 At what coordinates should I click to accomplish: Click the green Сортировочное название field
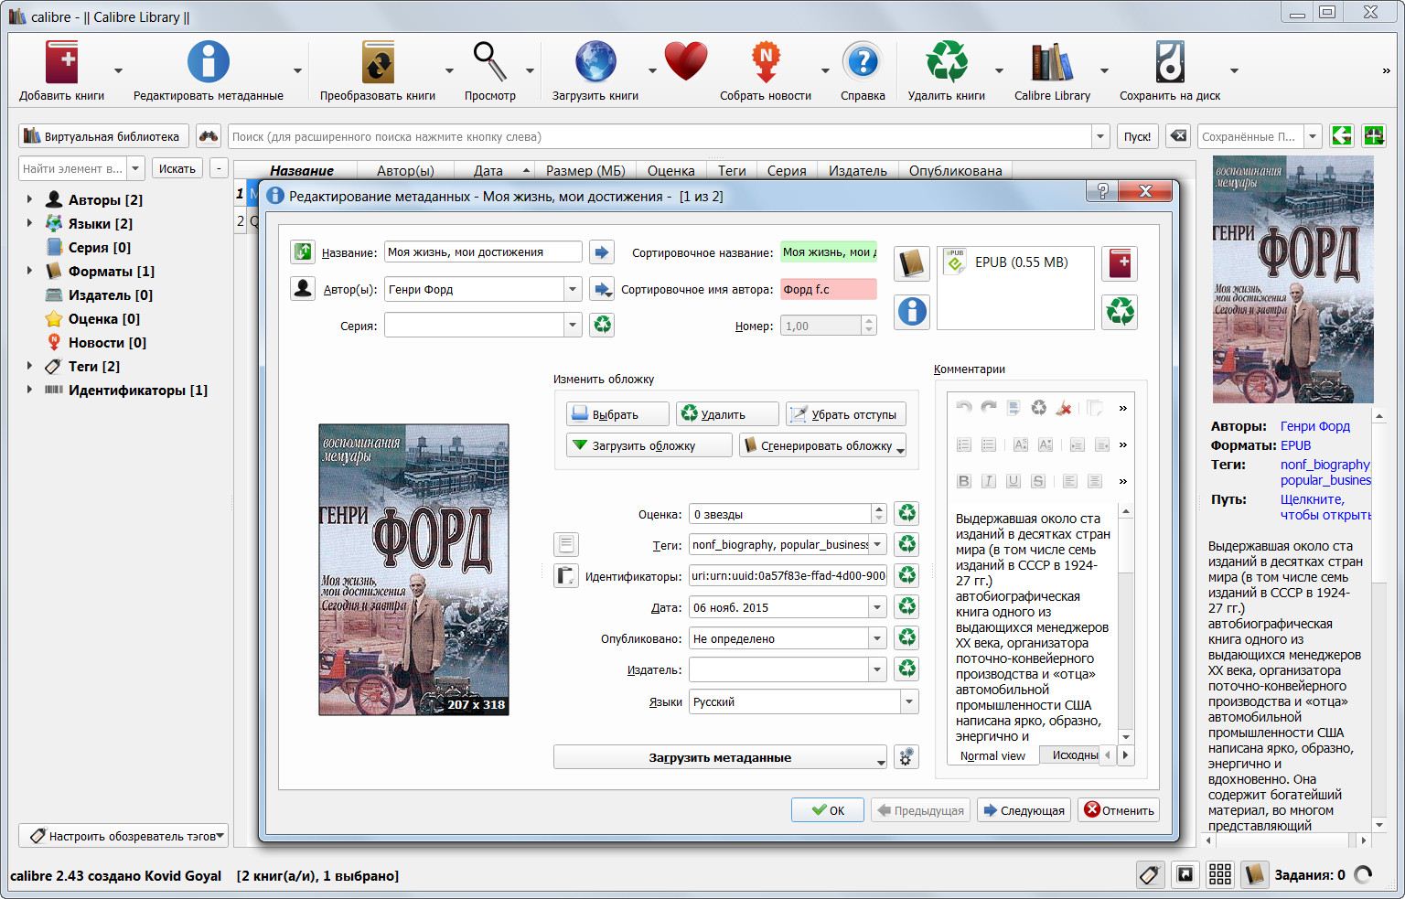[828, 252]
